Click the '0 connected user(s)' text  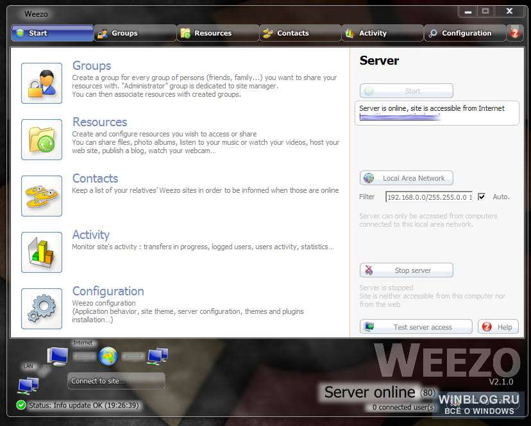tap(403, 407)
